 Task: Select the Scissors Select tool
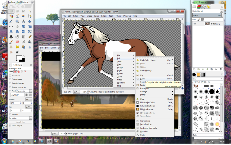coord(17,16)
